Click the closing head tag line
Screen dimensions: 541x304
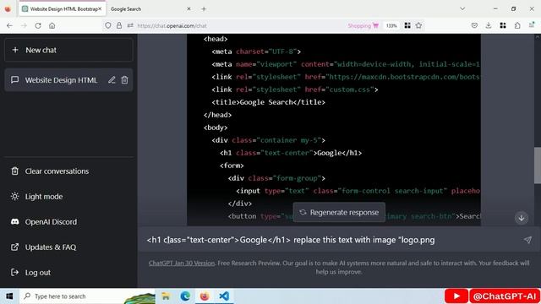pyautogui.click(x=217, y=115)
